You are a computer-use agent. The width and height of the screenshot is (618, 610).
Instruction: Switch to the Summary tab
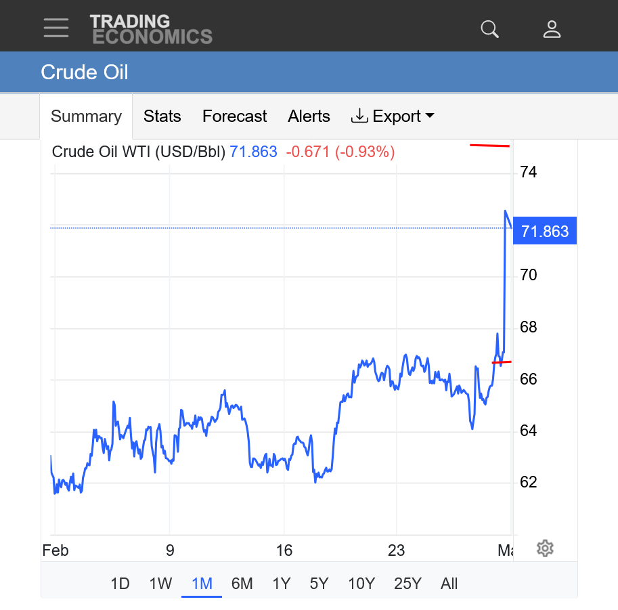pyautogui.click(x=86, y=116)
